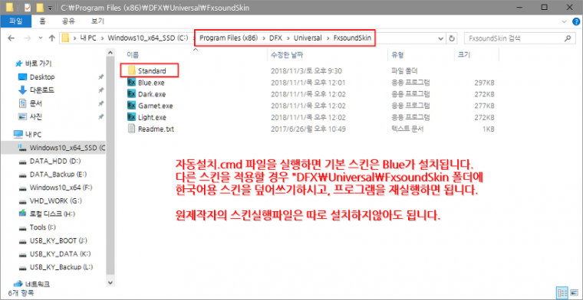The width and height of the screenshot is (583, 300).
Task: Open the quick access toolbar customize dropdown
Action: (50, 7)
